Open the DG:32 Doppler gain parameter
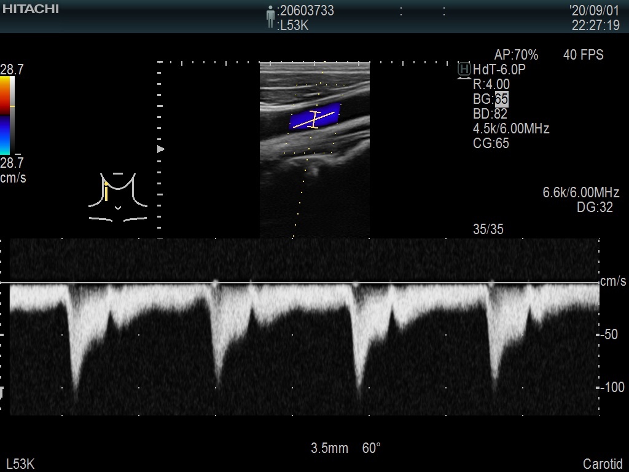Image resolution: width=629 pixels, height=472 pixels. click(595, 208)
